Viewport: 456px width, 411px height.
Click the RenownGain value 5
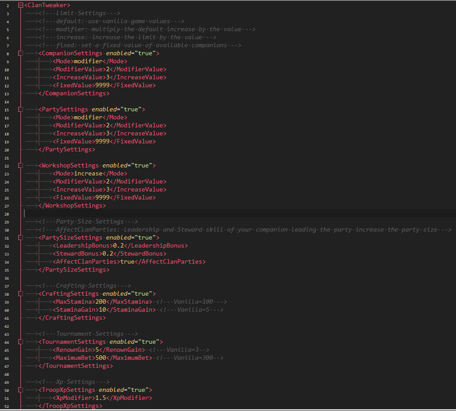pyautogui.click(x=97, y=350)
